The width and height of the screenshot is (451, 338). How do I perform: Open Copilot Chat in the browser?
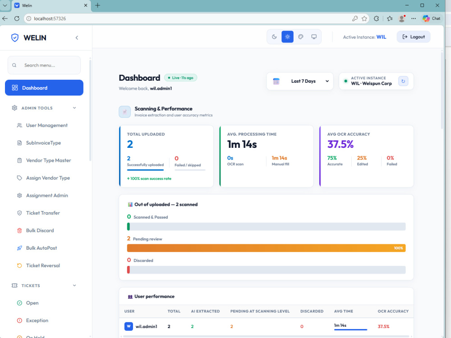pos(432,18)
